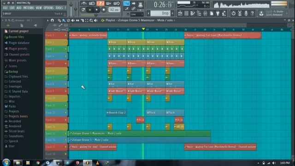Select the playlist paint brush tool

coord(64,20)
